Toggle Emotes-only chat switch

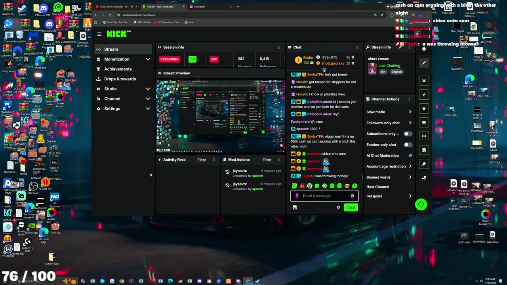(x=407, y=145)
